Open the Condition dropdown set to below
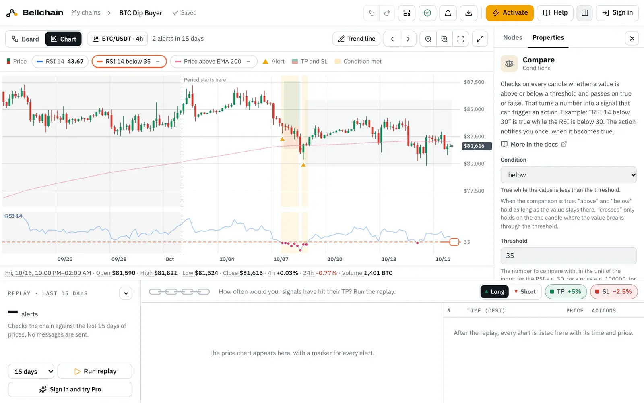 pyautogui.click(x=568, y=175)
